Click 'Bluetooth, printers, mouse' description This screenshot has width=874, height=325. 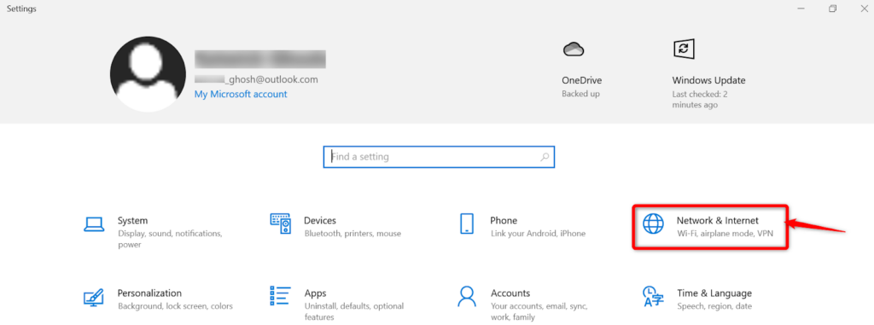tap(353, 234)
